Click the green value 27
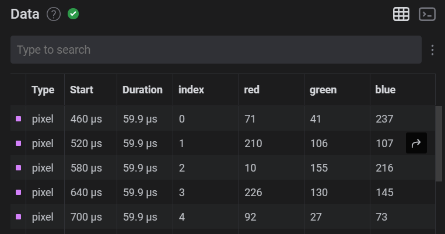 pos(316,217)
